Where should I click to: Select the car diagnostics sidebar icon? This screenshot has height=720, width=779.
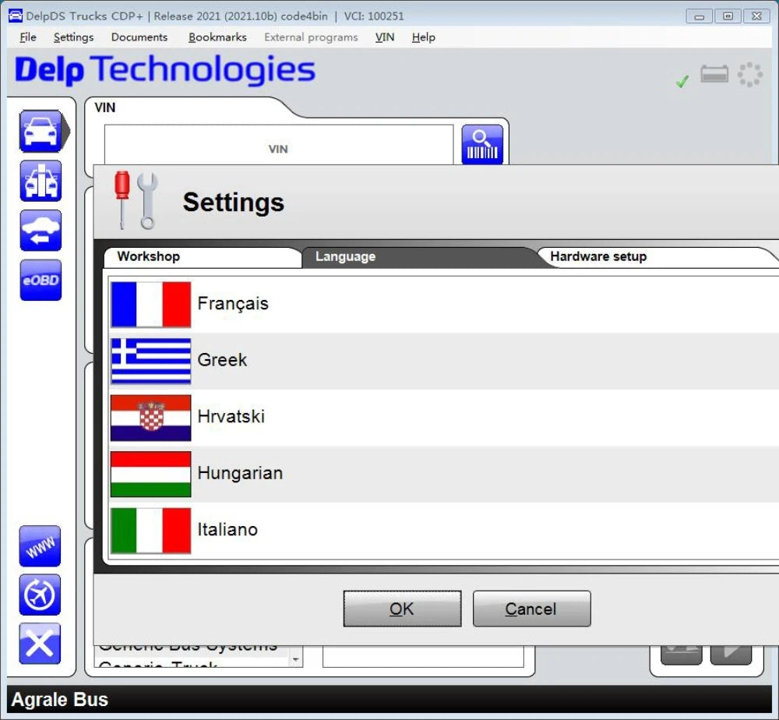click(x=41, y=131)
